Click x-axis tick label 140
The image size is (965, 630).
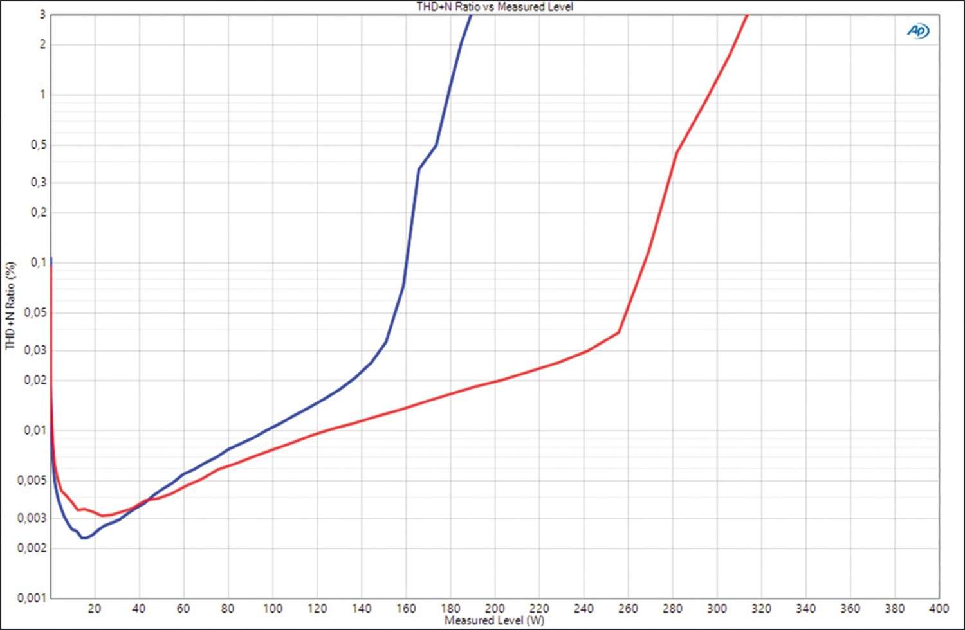(362, 608)
